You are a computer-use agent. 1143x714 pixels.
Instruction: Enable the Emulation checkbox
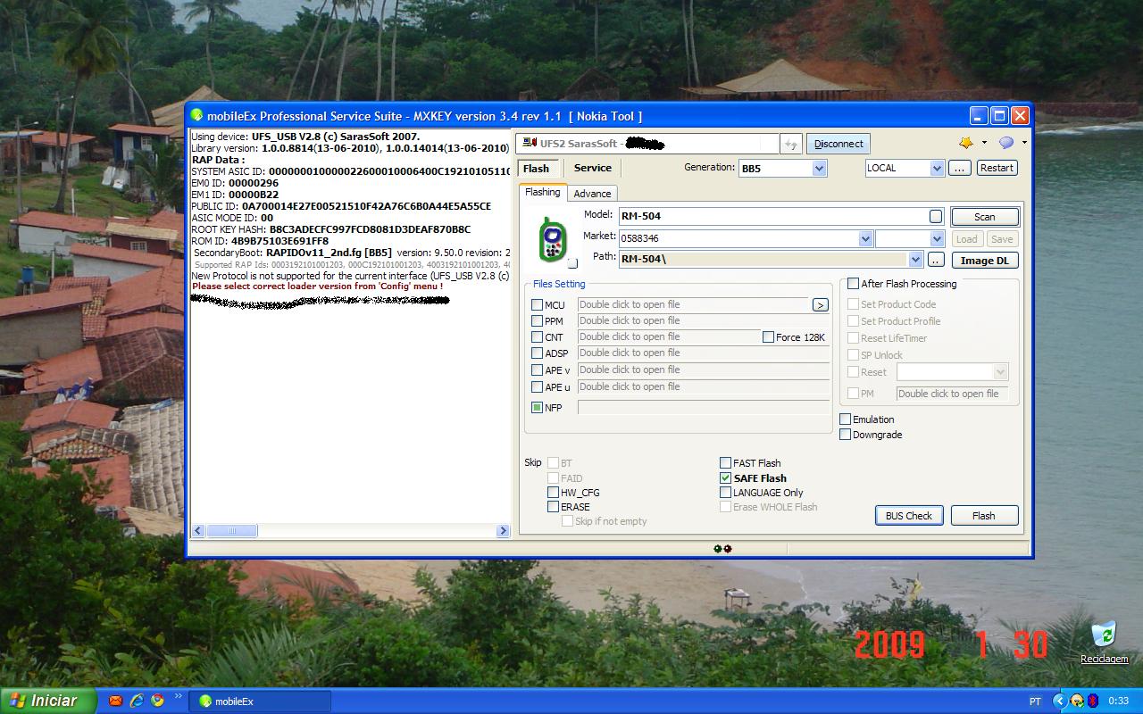(x=845, y=419)
